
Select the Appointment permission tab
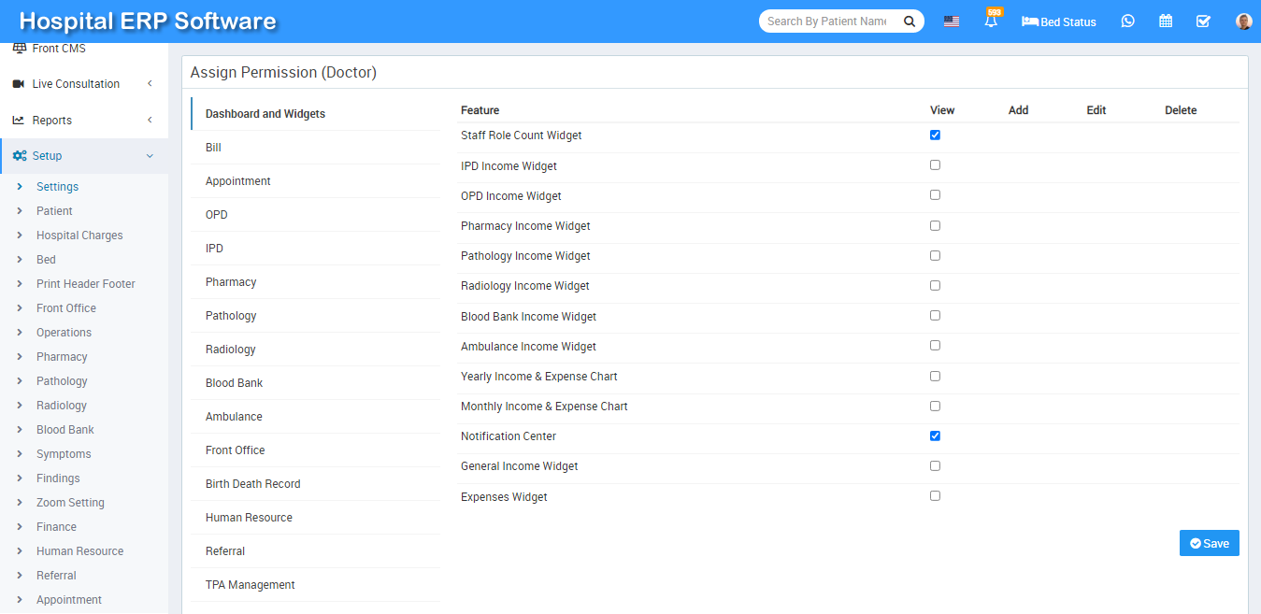pyautogui.click(x=238, y=181)
